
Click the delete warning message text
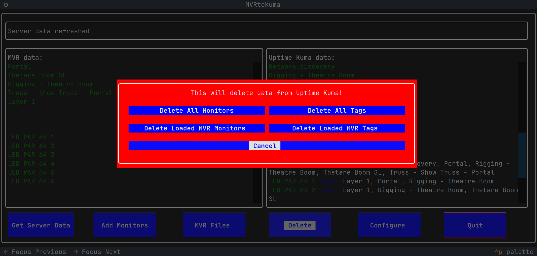click(x=267, y=93)
